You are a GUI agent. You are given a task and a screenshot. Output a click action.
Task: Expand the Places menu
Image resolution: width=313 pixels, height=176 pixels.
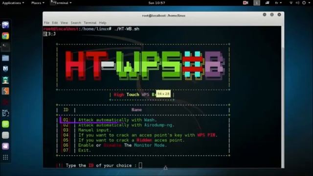(x=38, y=3)
